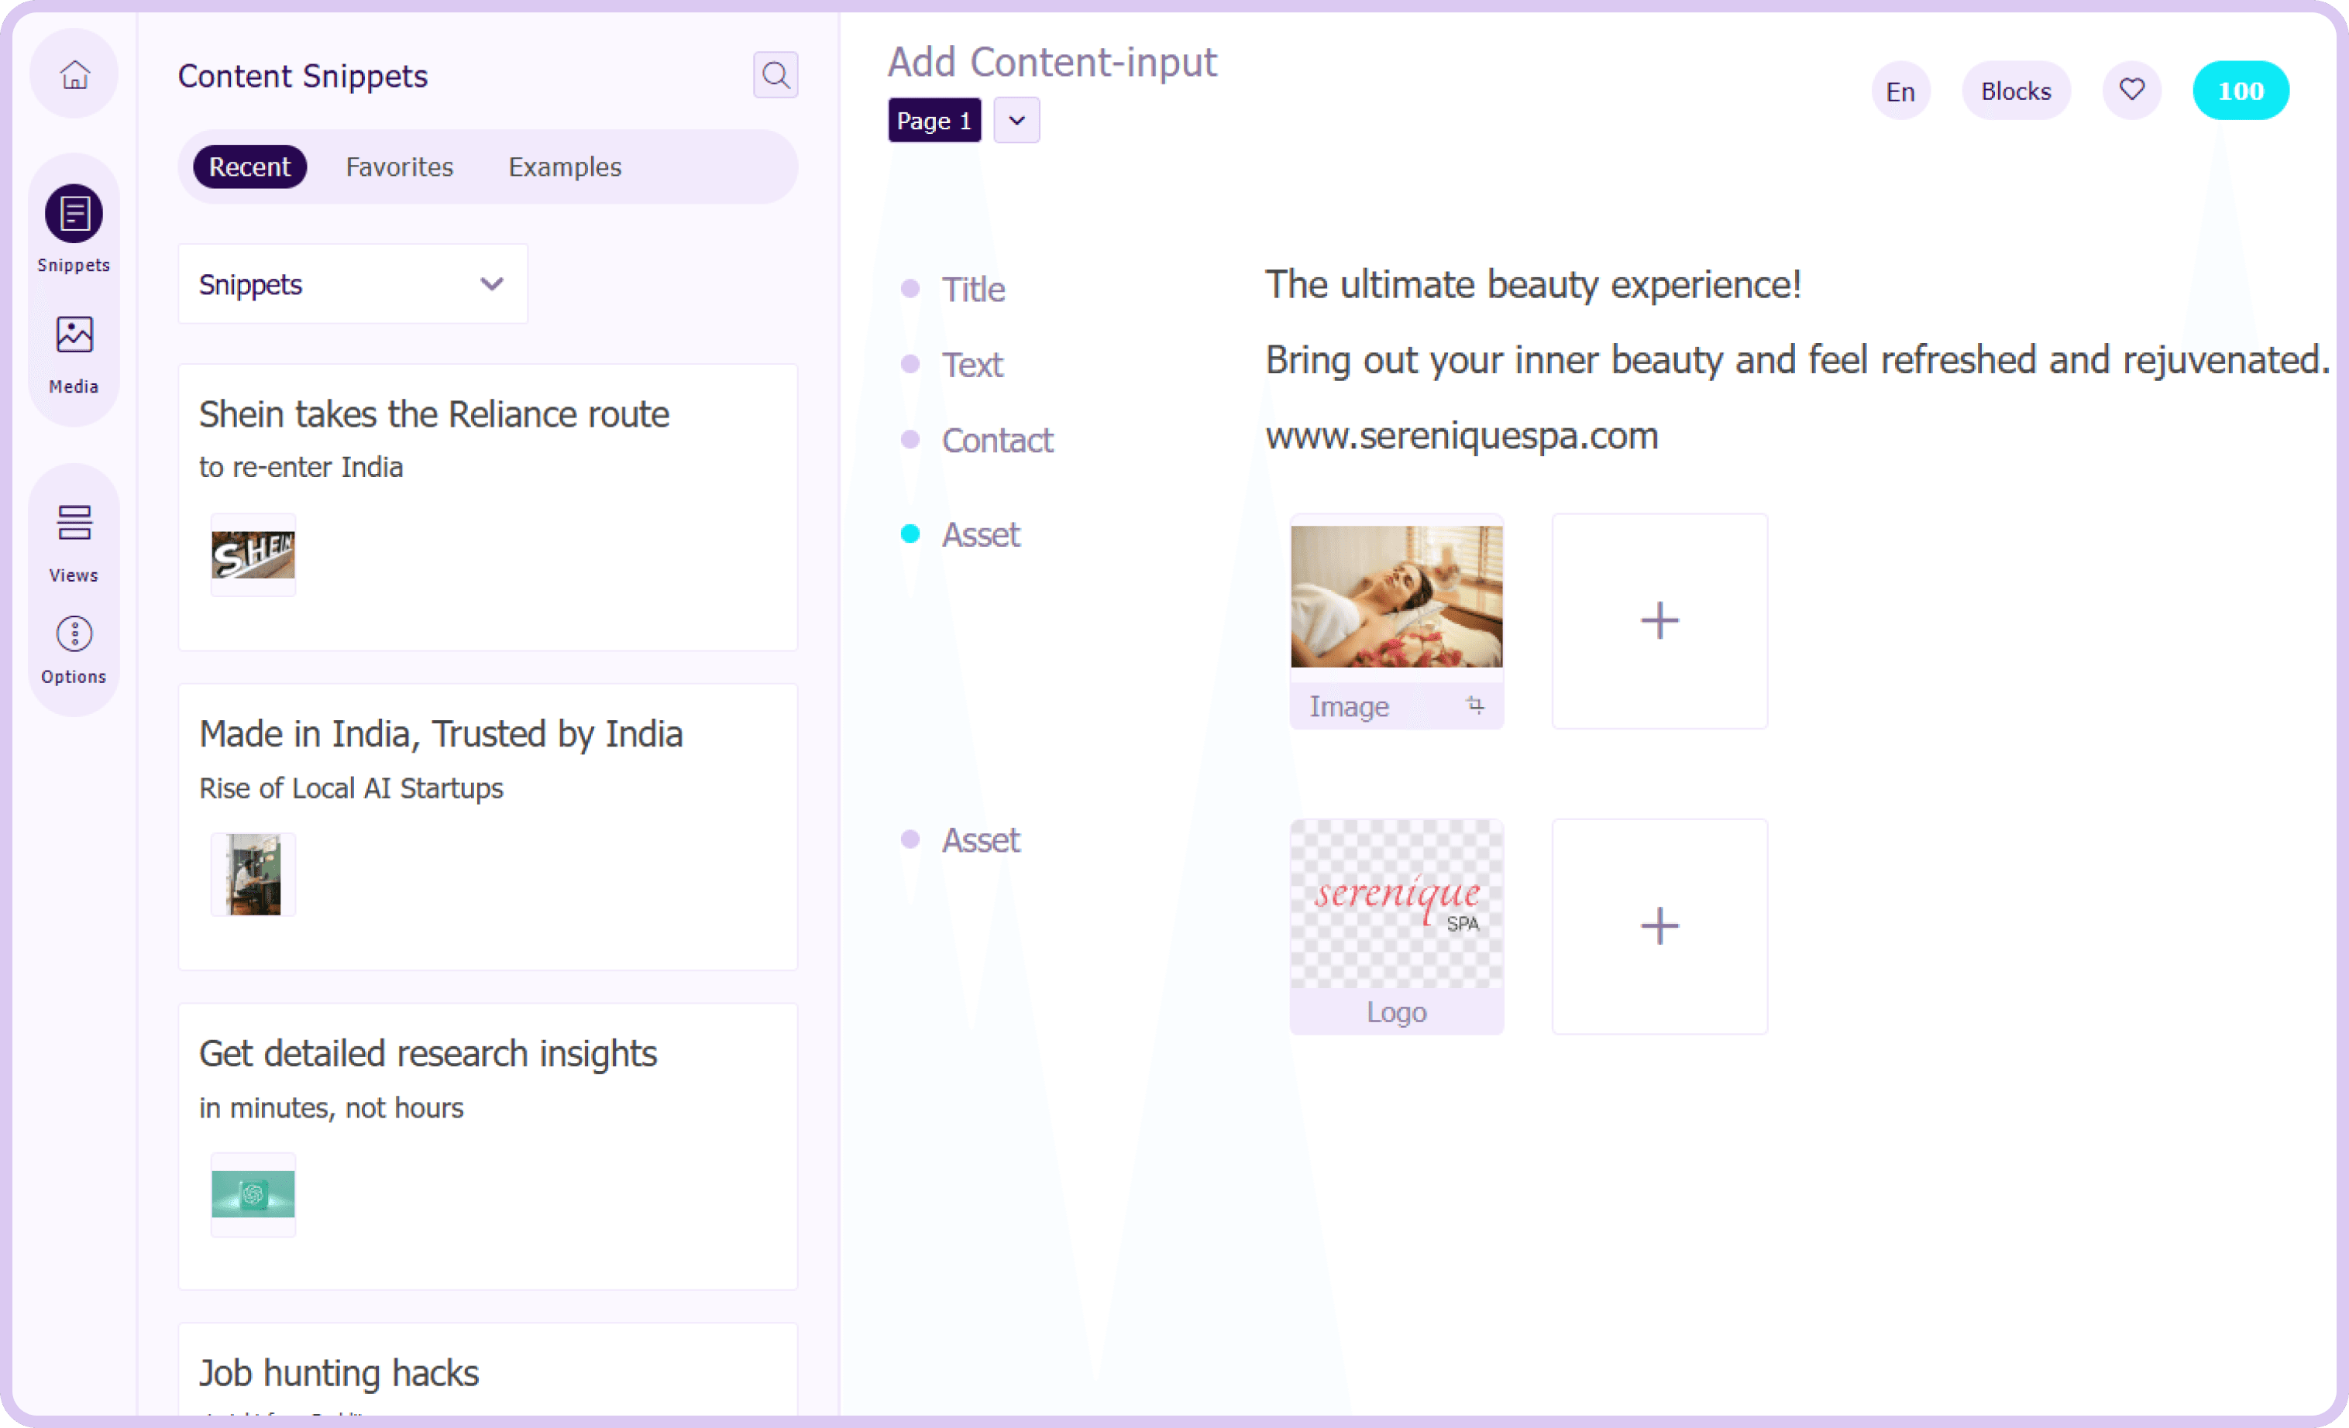Click the Title field label
This screenshot has height=1428, width=2349.
[x=973, y=289]
